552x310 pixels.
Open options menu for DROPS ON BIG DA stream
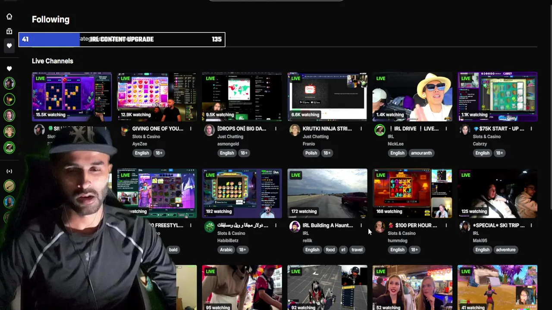click(x=276, y=129)
